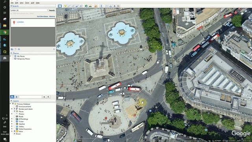Expand the My Places tree node
Screen dimensions: 252x142
pos(11,56)
